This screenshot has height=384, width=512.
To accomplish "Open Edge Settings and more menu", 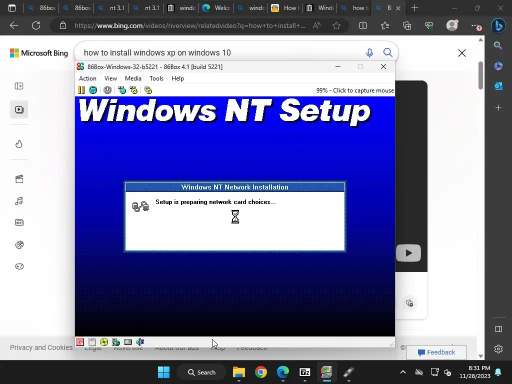I will click(x=475, y=26).
